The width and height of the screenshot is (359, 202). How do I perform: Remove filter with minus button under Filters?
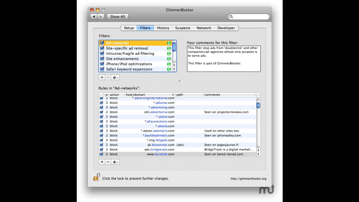click(108, 78)
